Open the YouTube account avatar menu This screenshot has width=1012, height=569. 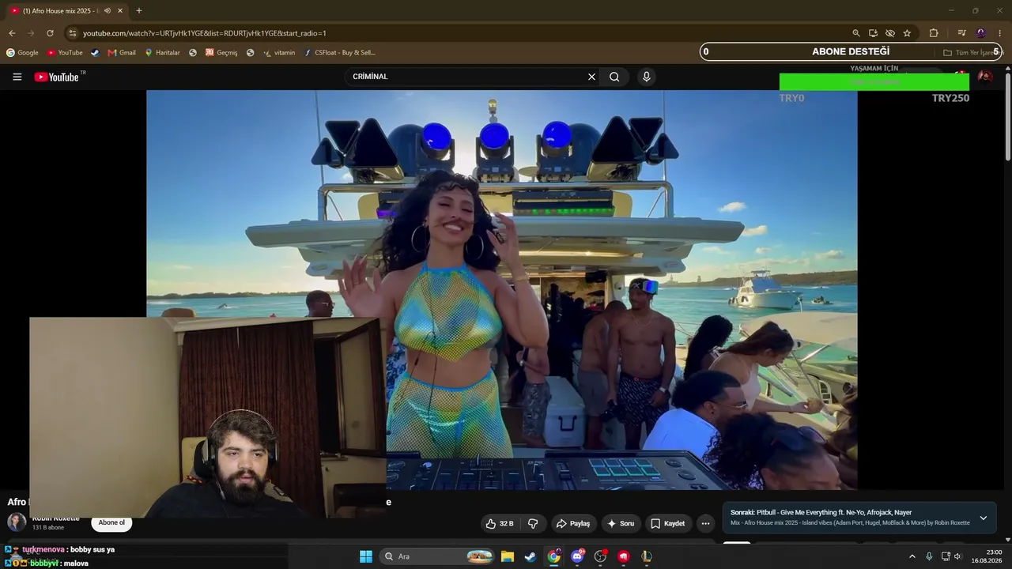(x=985, y=77)
